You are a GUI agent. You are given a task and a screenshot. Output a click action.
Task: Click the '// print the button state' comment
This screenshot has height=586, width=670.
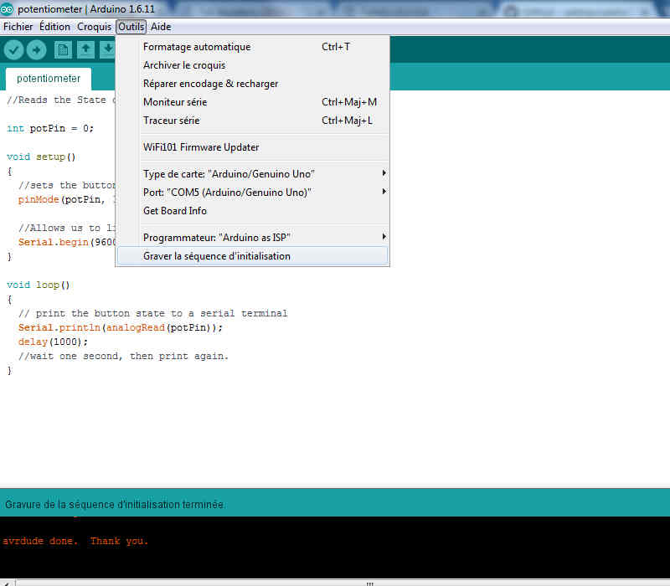tap(153, 313)
